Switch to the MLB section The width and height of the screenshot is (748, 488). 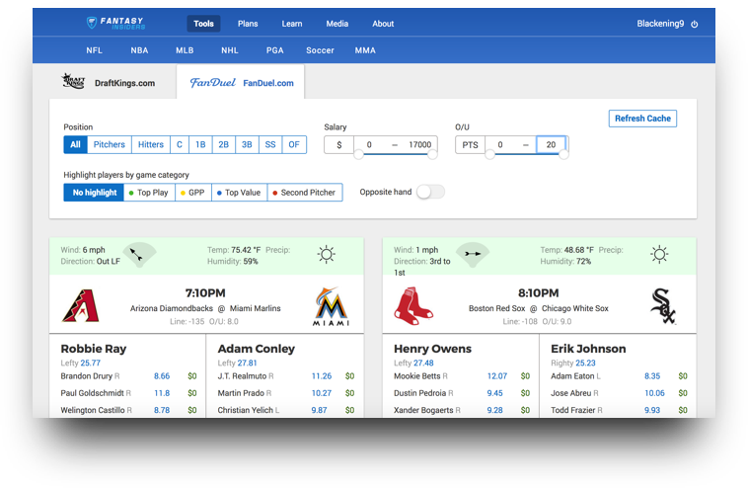coord(185,50)
